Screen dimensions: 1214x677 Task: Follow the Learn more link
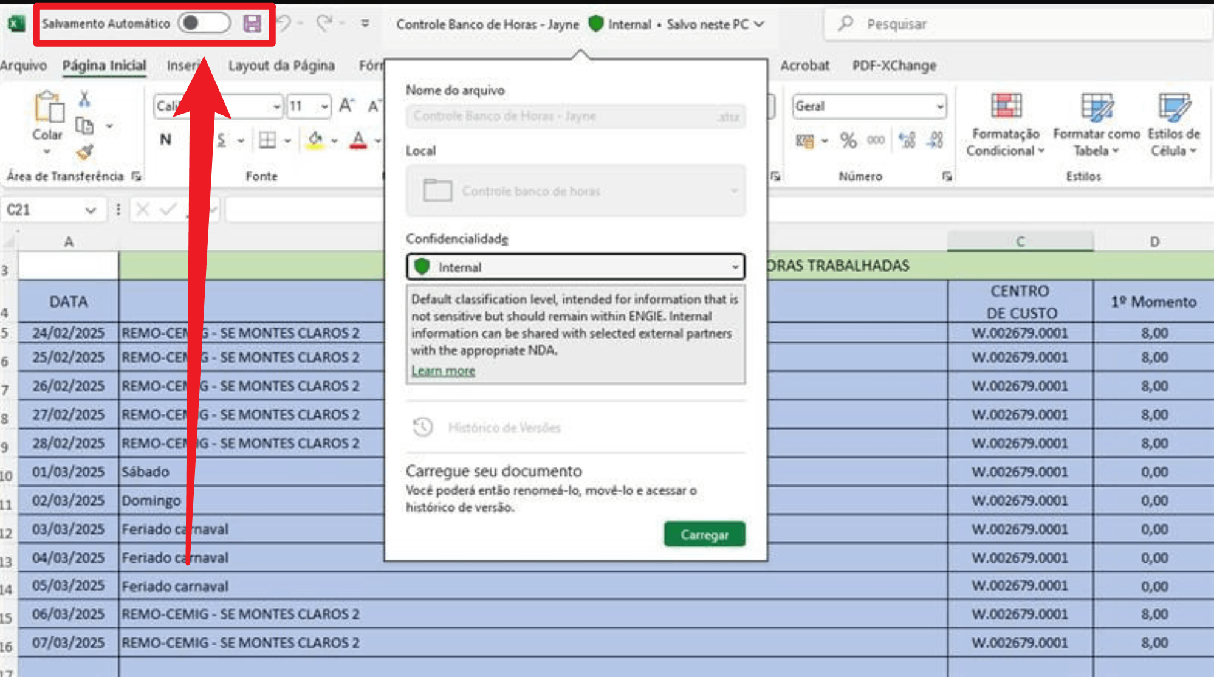click(443, 371)
